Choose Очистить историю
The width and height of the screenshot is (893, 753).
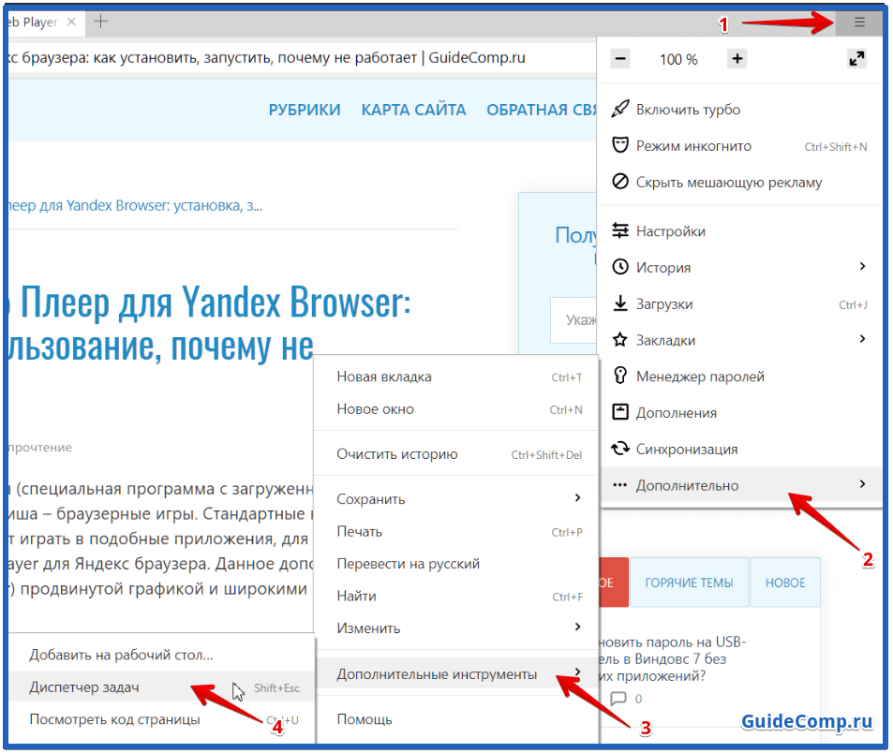456,454
